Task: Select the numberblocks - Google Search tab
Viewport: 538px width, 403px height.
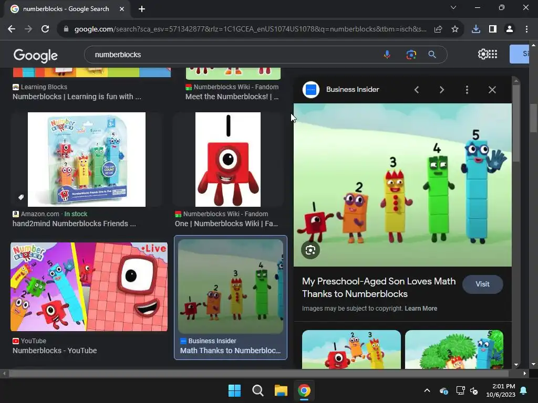Action: coord(67,9)
